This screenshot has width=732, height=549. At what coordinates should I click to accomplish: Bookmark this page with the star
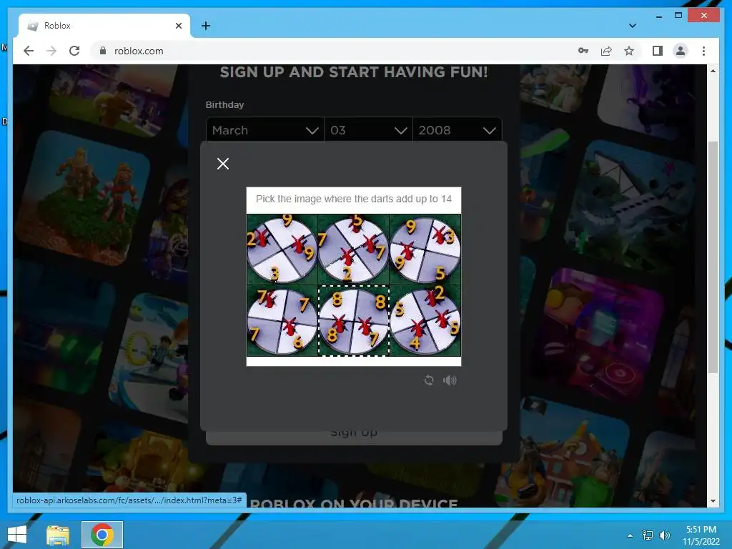629,51
